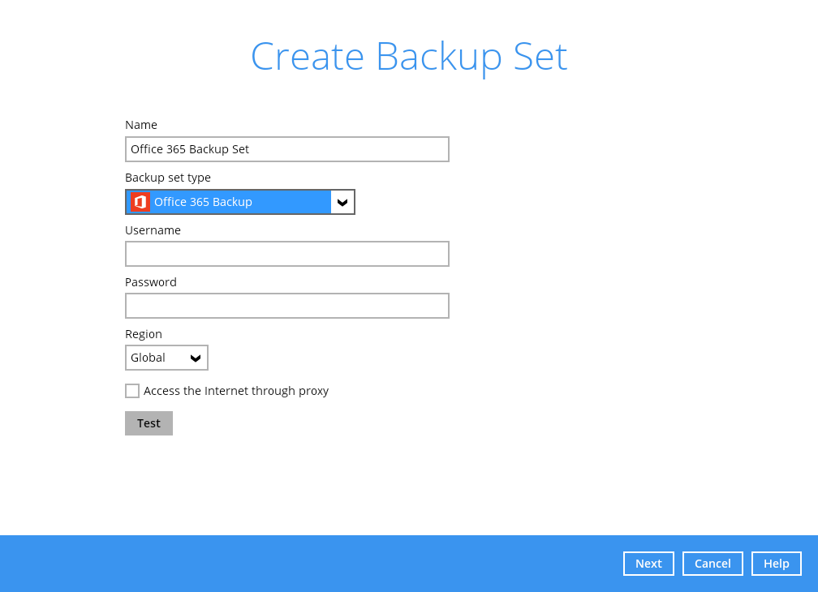Click into the Password input field

coord(287,306)
